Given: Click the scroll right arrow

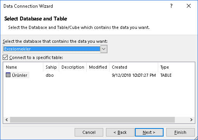Looking at the screenshot, I should pyautogui.click(x=191, y=120).
